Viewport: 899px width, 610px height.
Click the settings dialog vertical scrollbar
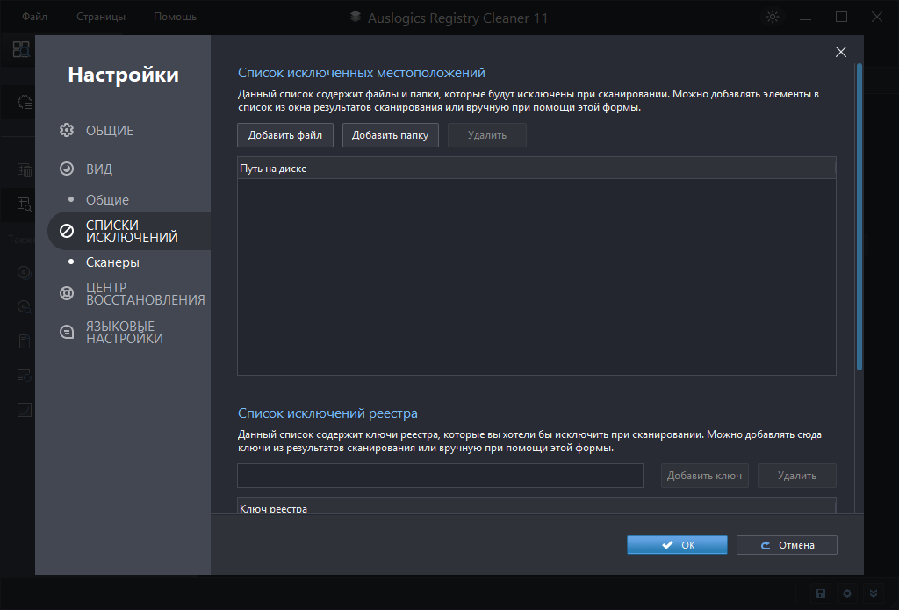point(859,219)
